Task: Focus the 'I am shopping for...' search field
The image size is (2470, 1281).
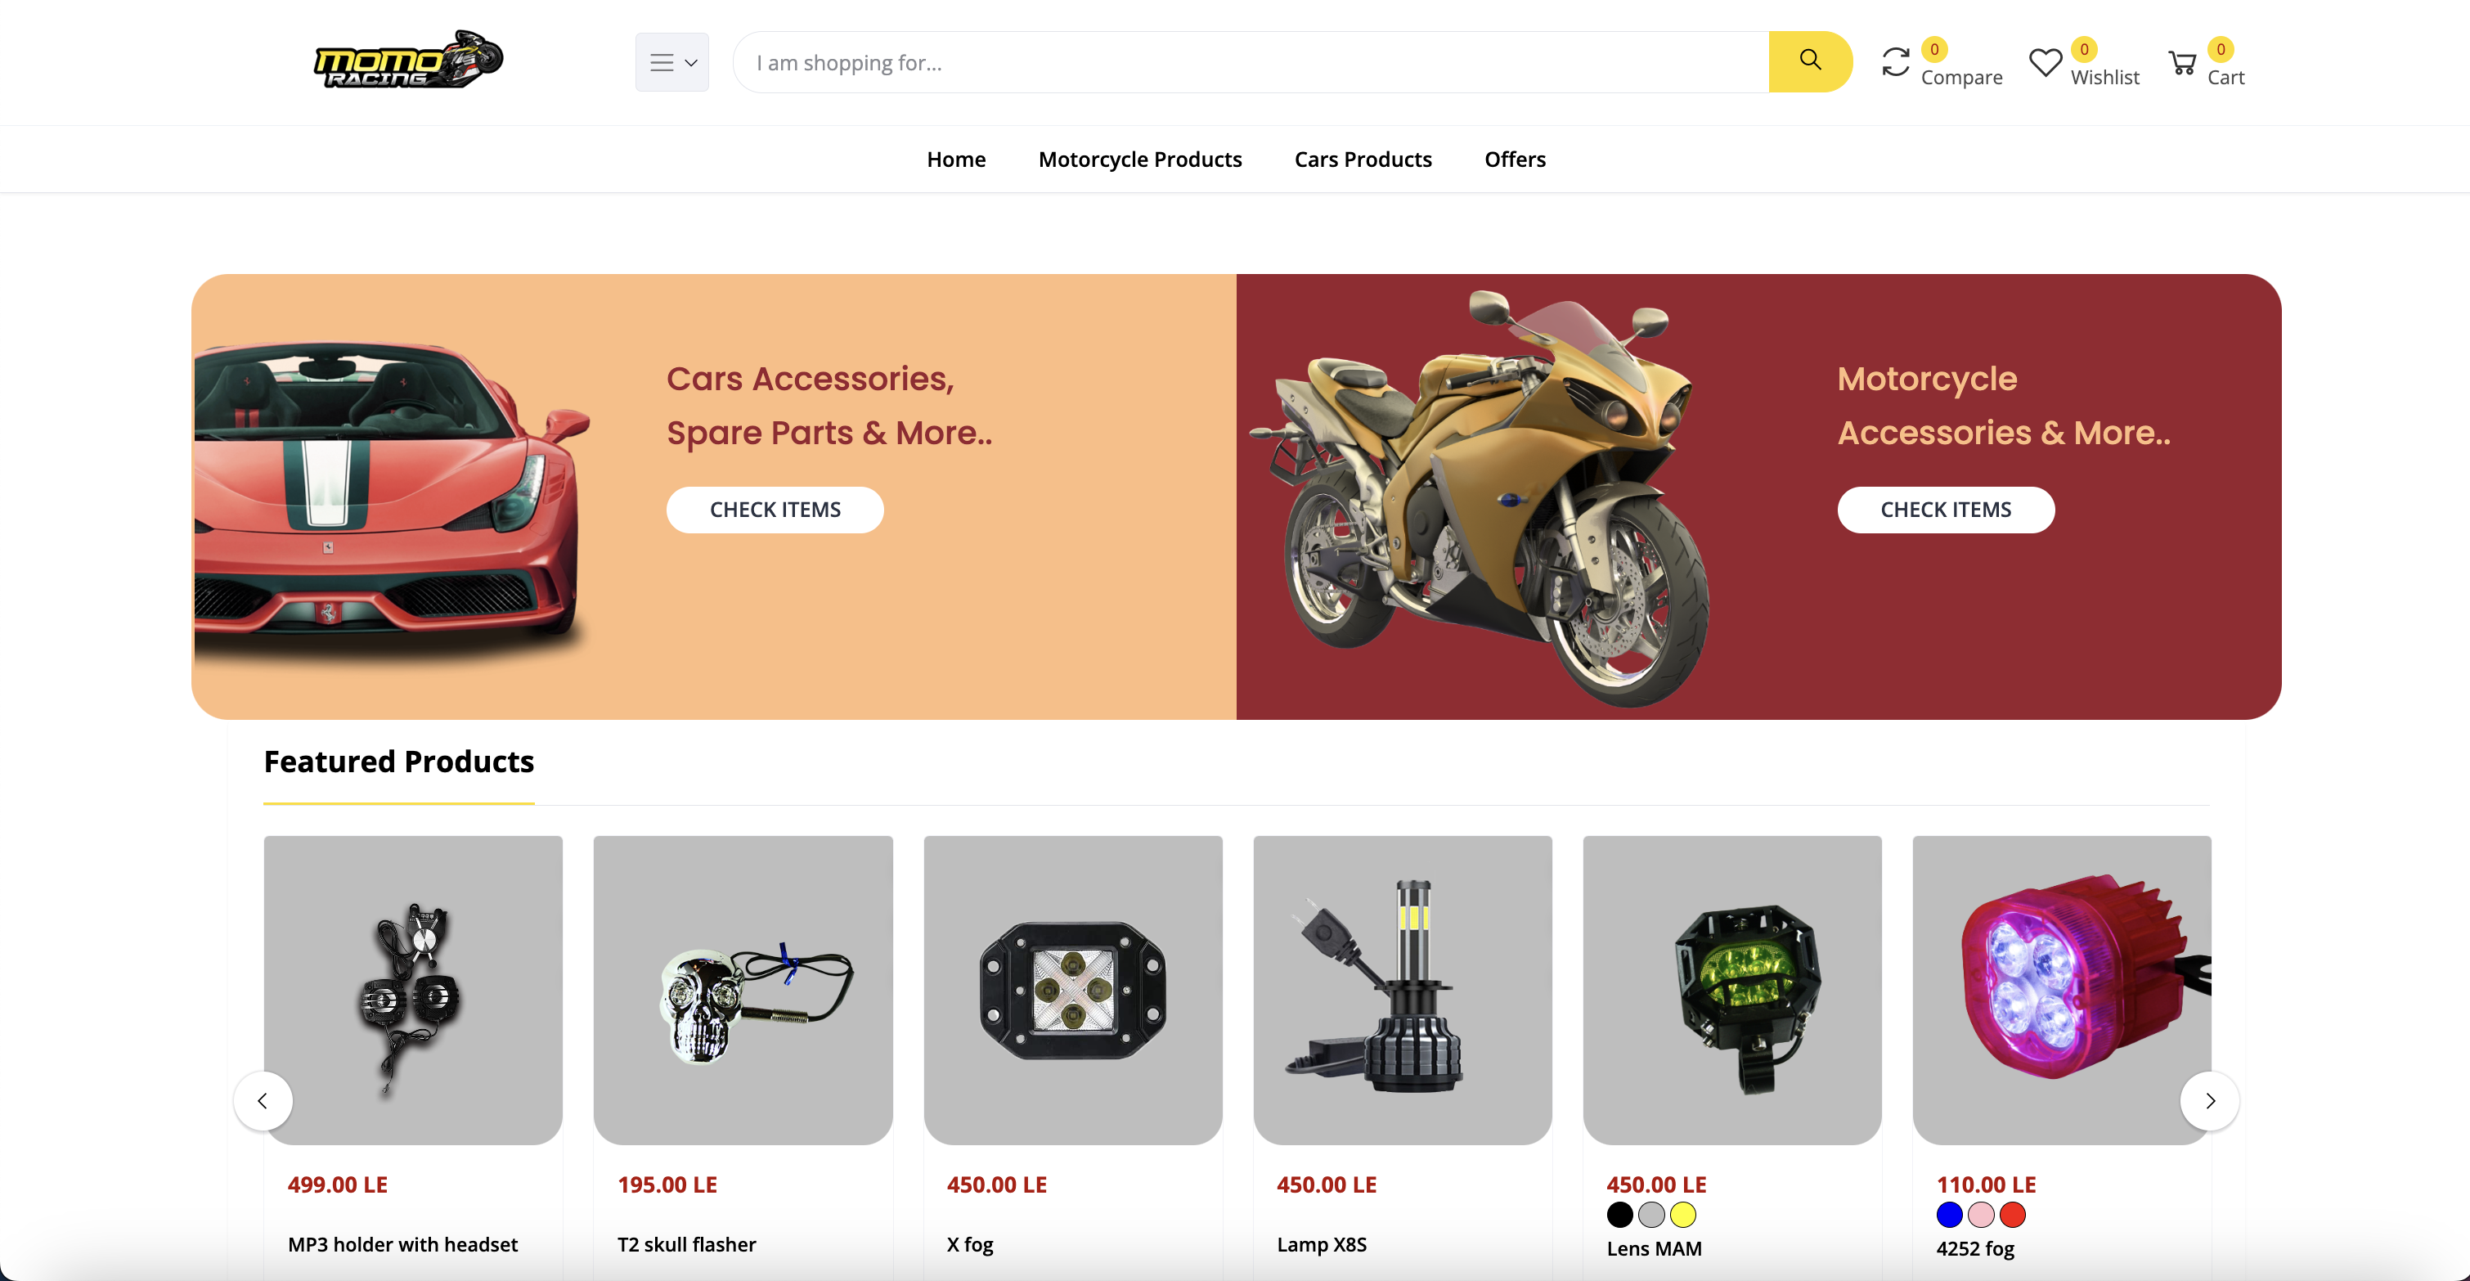Action: click(1251, 62)
